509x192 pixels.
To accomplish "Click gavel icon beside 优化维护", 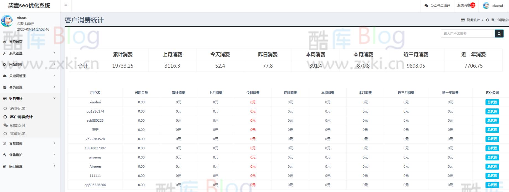I will pos(4,155).
